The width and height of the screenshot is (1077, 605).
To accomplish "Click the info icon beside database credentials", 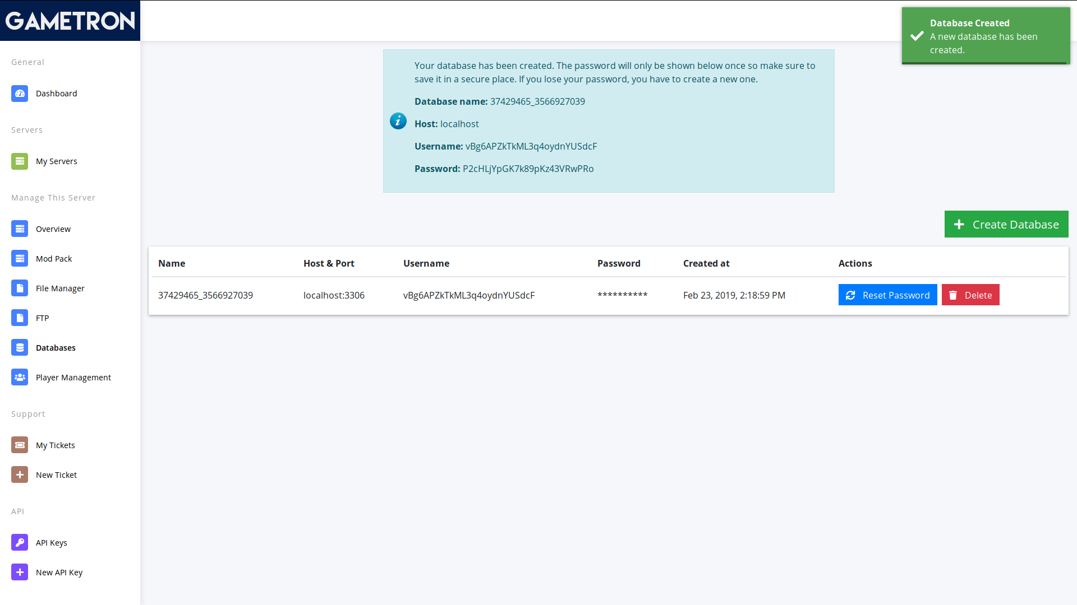I will [x=398, y=121].
